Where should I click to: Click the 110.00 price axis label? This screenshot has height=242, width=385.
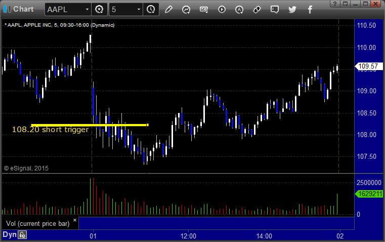tap(366, 47)
